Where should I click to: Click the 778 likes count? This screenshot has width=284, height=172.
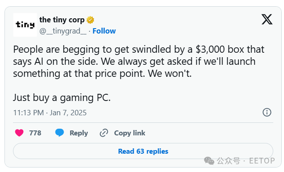[x=35, y=133]
